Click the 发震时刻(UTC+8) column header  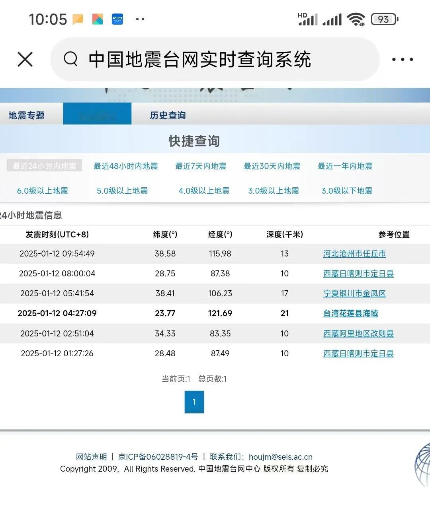point(57,235)
